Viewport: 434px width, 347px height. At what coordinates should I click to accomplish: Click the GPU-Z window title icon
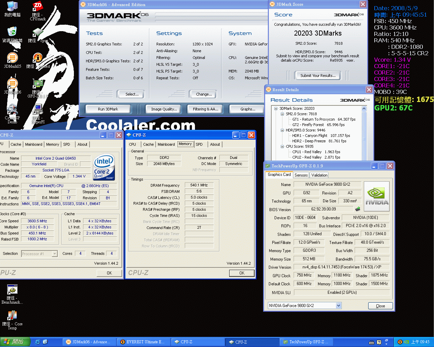click(268, 166)
